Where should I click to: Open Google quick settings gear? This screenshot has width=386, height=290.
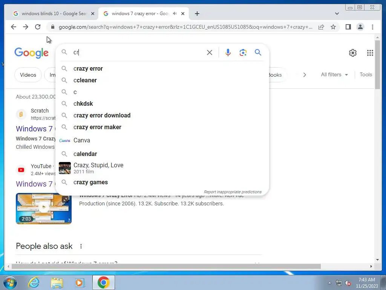(x=353, y=53)
